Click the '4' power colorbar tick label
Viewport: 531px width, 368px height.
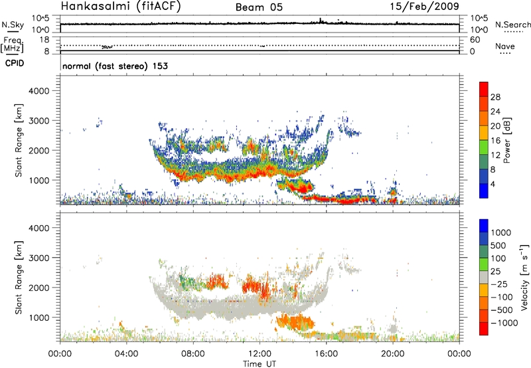[x=493, y=185]
